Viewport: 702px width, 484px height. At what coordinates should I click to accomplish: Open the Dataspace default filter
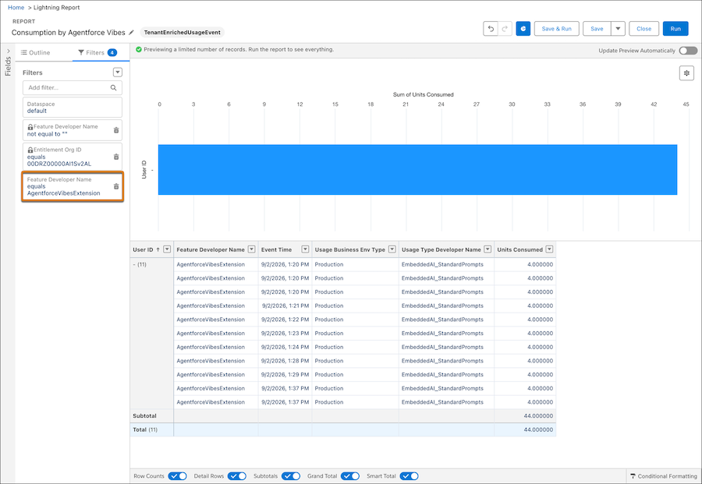(x=72, y=108)
